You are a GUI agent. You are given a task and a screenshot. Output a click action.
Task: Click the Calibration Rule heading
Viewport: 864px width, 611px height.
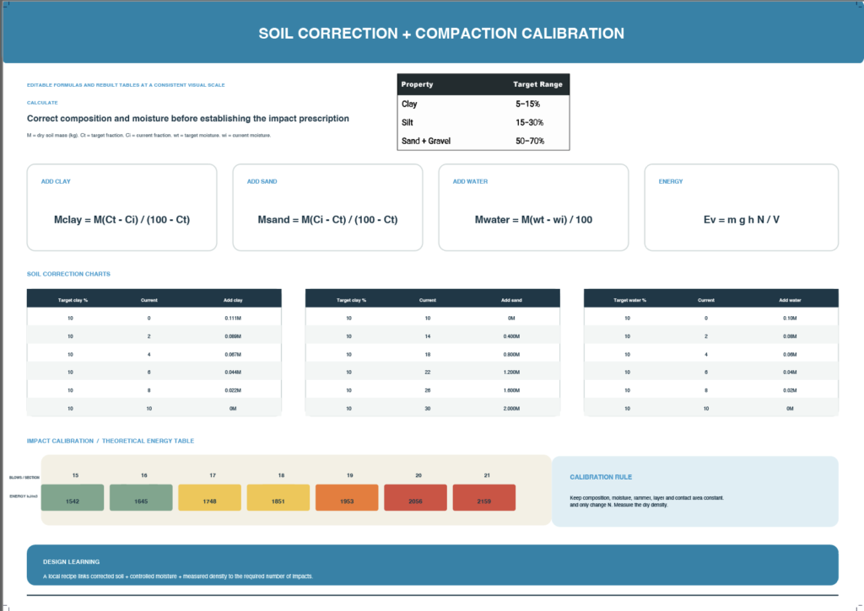click(601, 477)
